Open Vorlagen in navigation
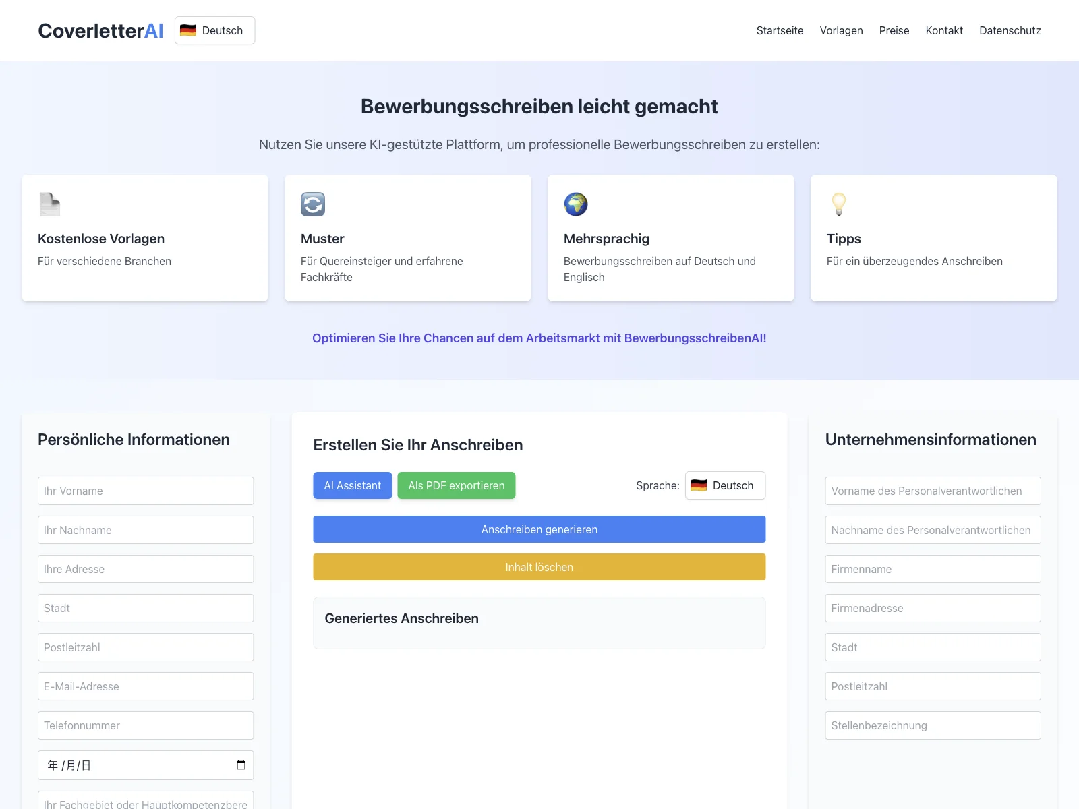 click(x=841, y=30)
